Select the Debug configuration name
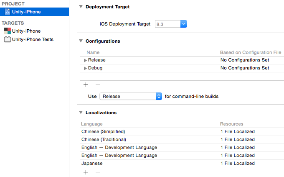This screenshot has height=177, width=284. (x=95, y=68)
